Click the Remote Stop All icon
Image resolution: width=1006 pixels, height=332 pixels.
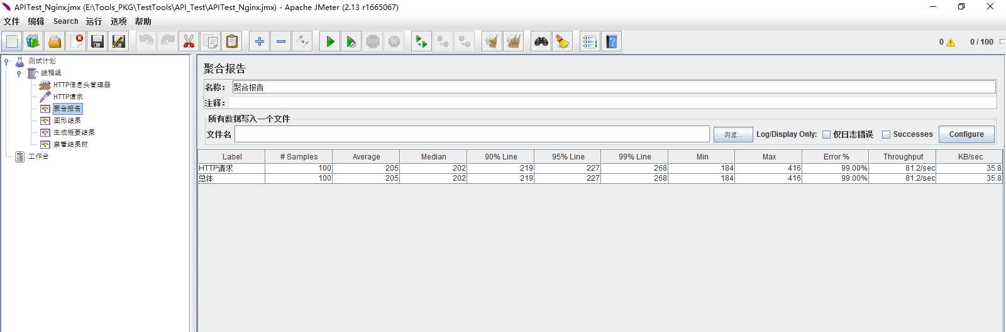(x=443, y=41)
